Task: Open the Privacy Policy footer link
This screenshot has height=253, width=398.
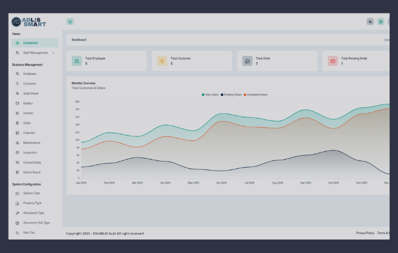Action: [x=365, y=233]
